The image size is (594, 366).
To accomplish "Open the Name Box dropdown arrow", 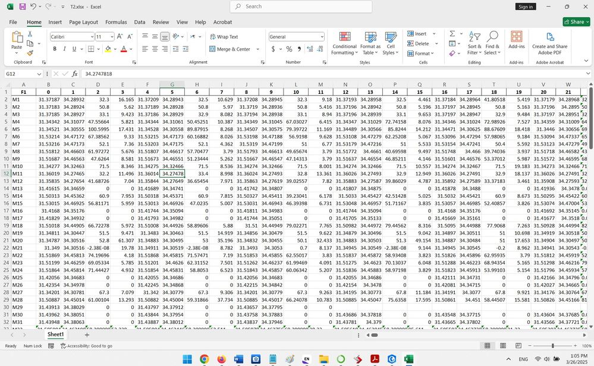I will click(x=39, y=74).
